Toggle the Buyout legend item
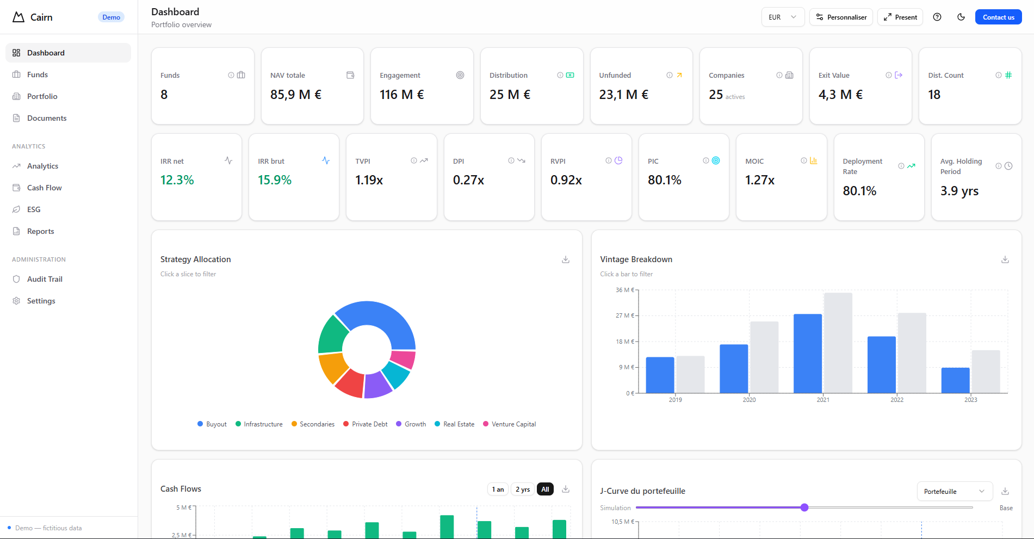This screenshot has width=1034, height=539. pos(212,424)
